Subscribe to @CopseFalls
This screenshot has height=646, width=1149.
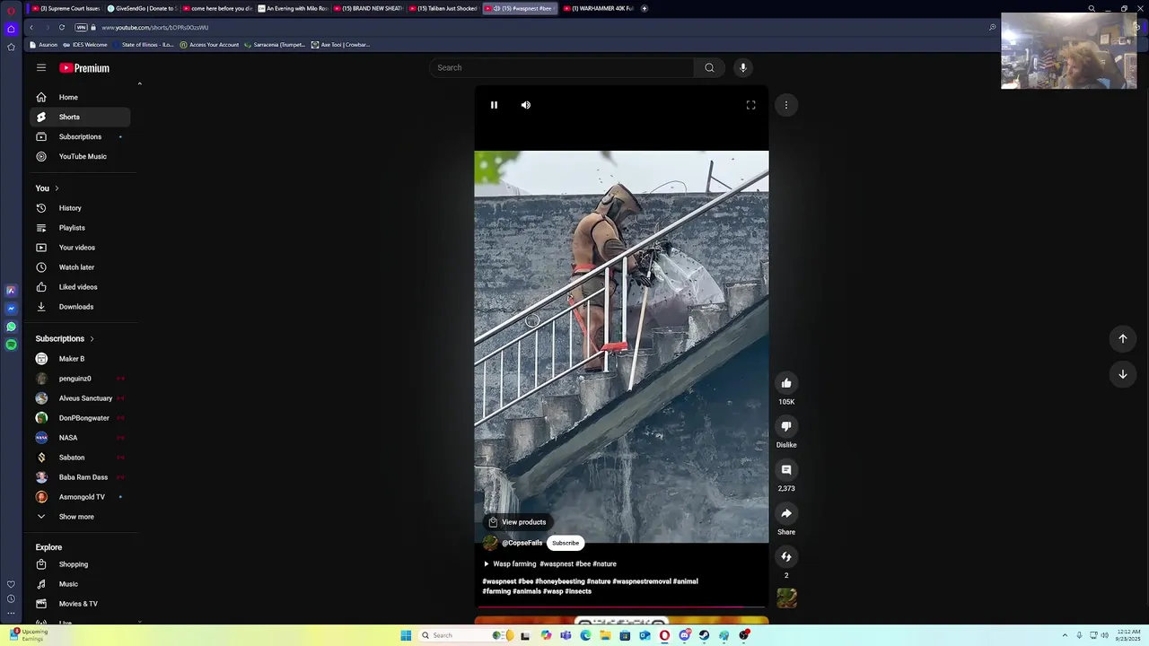click(566, 543)
